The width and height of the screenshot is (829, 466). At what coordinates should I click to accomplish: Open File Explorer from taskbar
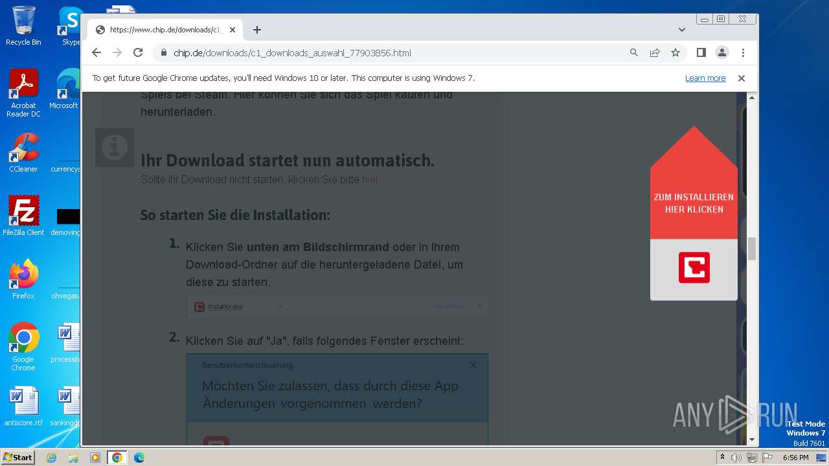73,458
